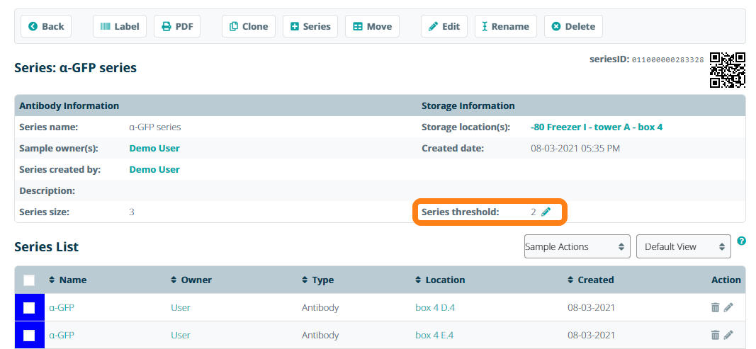Open the Demo User sample owner link
The width and height of the screenshot is (756, 349).
click(x=154, y=148)
